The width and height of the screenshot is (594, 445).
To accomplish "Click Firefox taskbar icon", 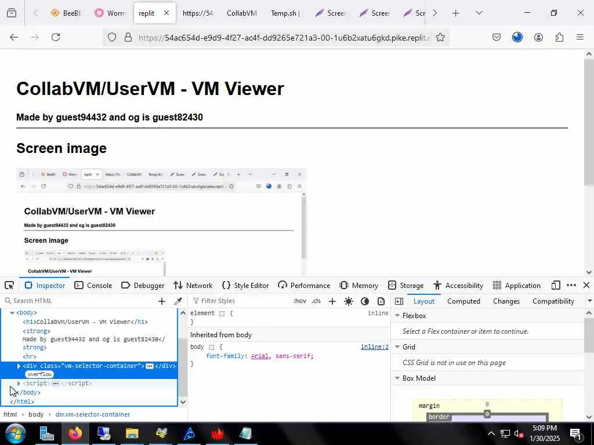I will click(x=75, y=433).
